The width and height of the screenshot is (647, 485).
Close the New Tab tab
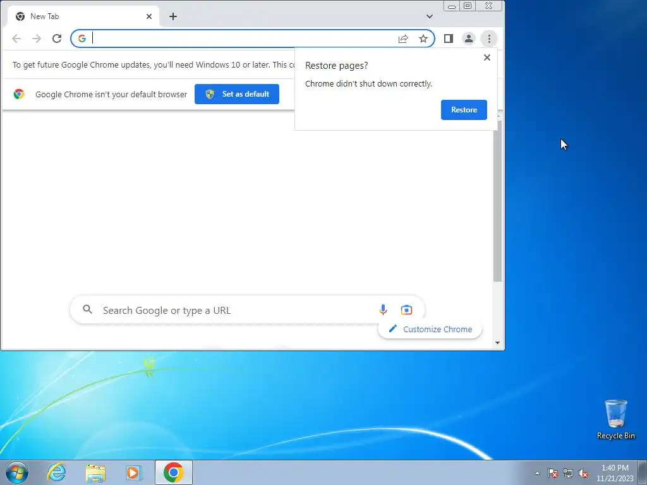coord(149,16)
